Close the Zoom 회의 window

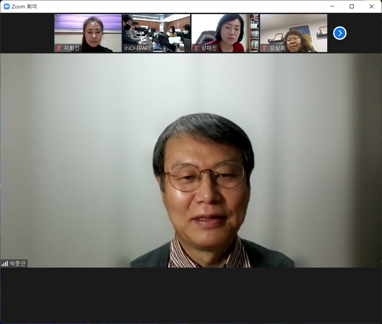point(371,6)
